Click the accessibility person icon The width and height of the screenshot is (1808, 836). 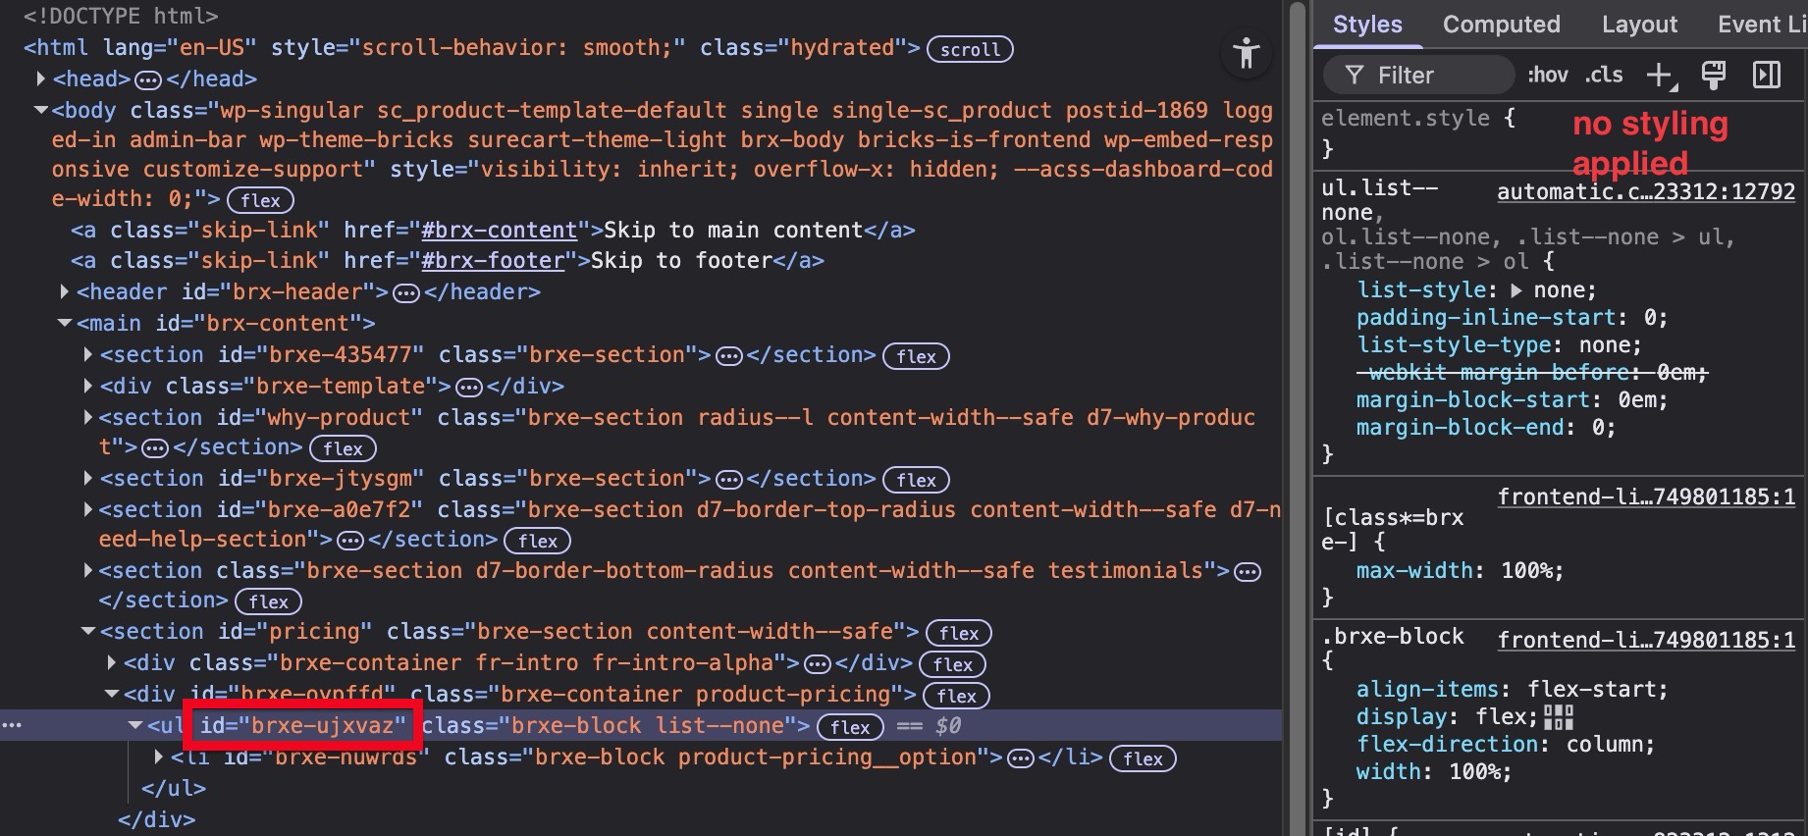[x=1246, y=53]
